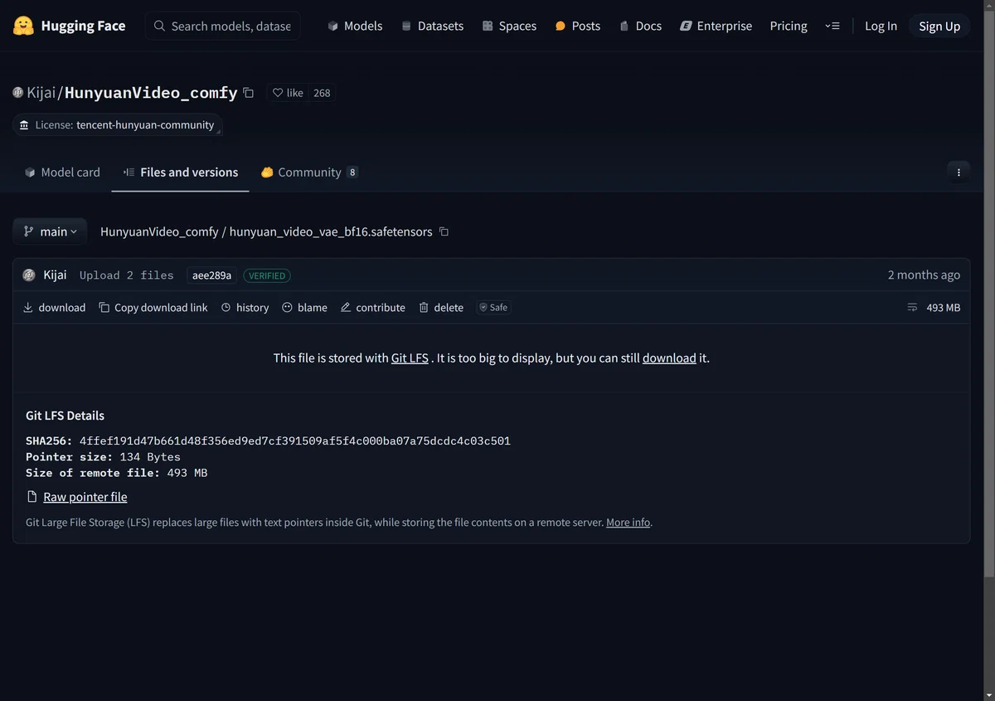Go to the Pricing page
Viewport: 995px width, 701px height.
[x=789, y=26]
